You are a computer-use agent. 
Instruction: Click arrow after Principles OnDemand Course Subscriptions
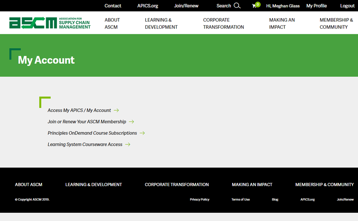(142, 133)
